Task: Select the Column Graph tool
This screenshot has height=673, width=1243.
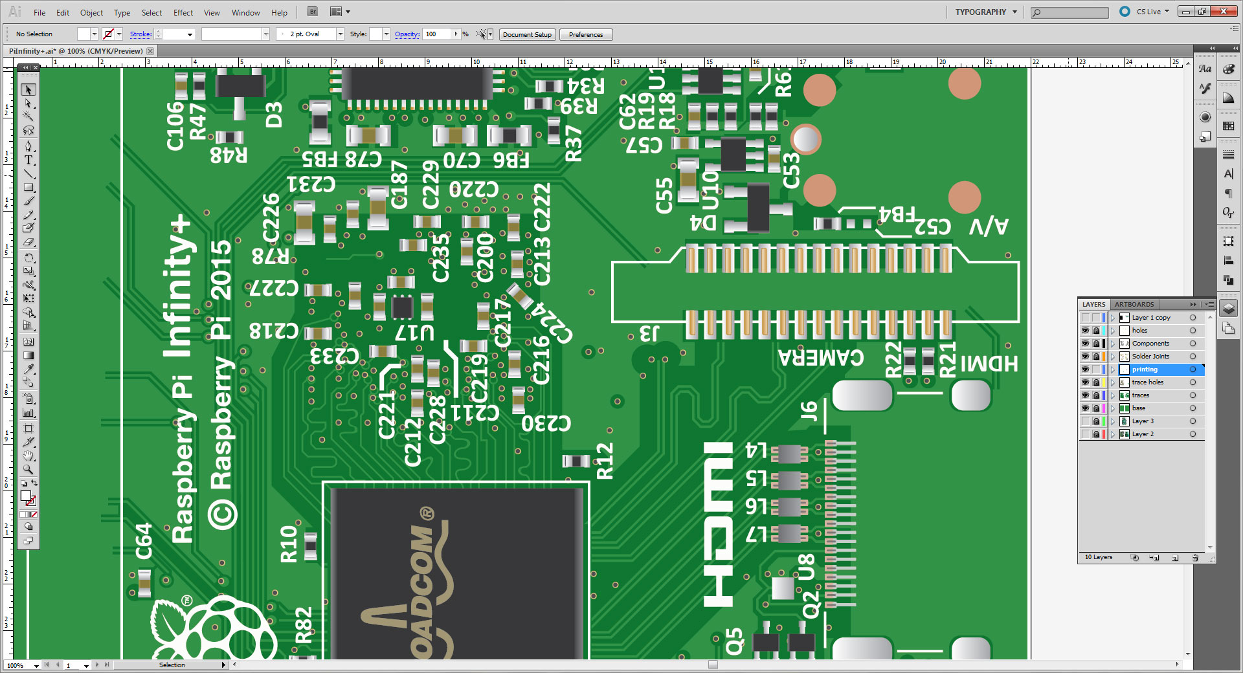Action: (x=28, y=412)
